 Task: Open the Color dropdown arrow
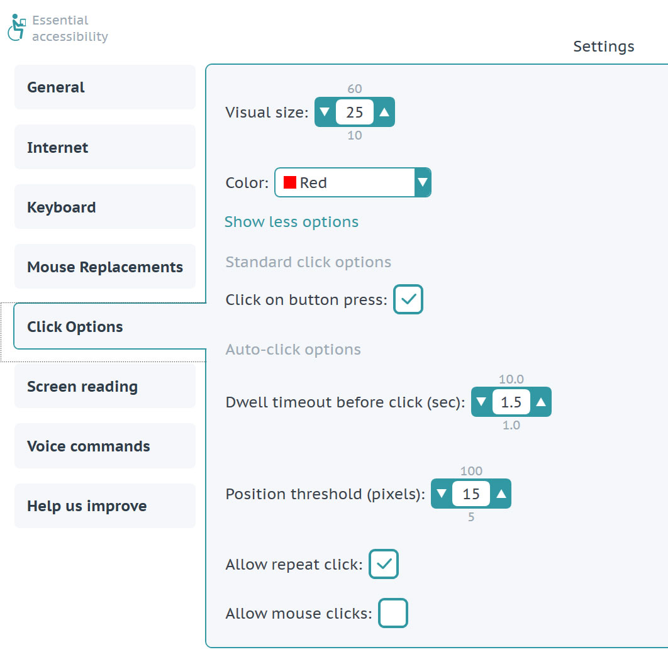(x=423, y=182)
